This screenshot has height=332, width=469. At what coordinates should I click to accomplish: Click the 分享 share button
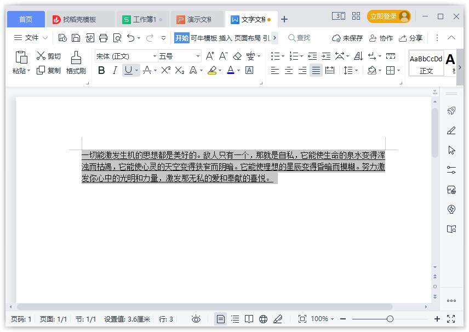[x=411, y=38]
